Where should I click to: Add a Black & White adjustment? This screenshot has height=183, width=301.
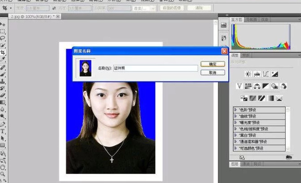point(266,86)
